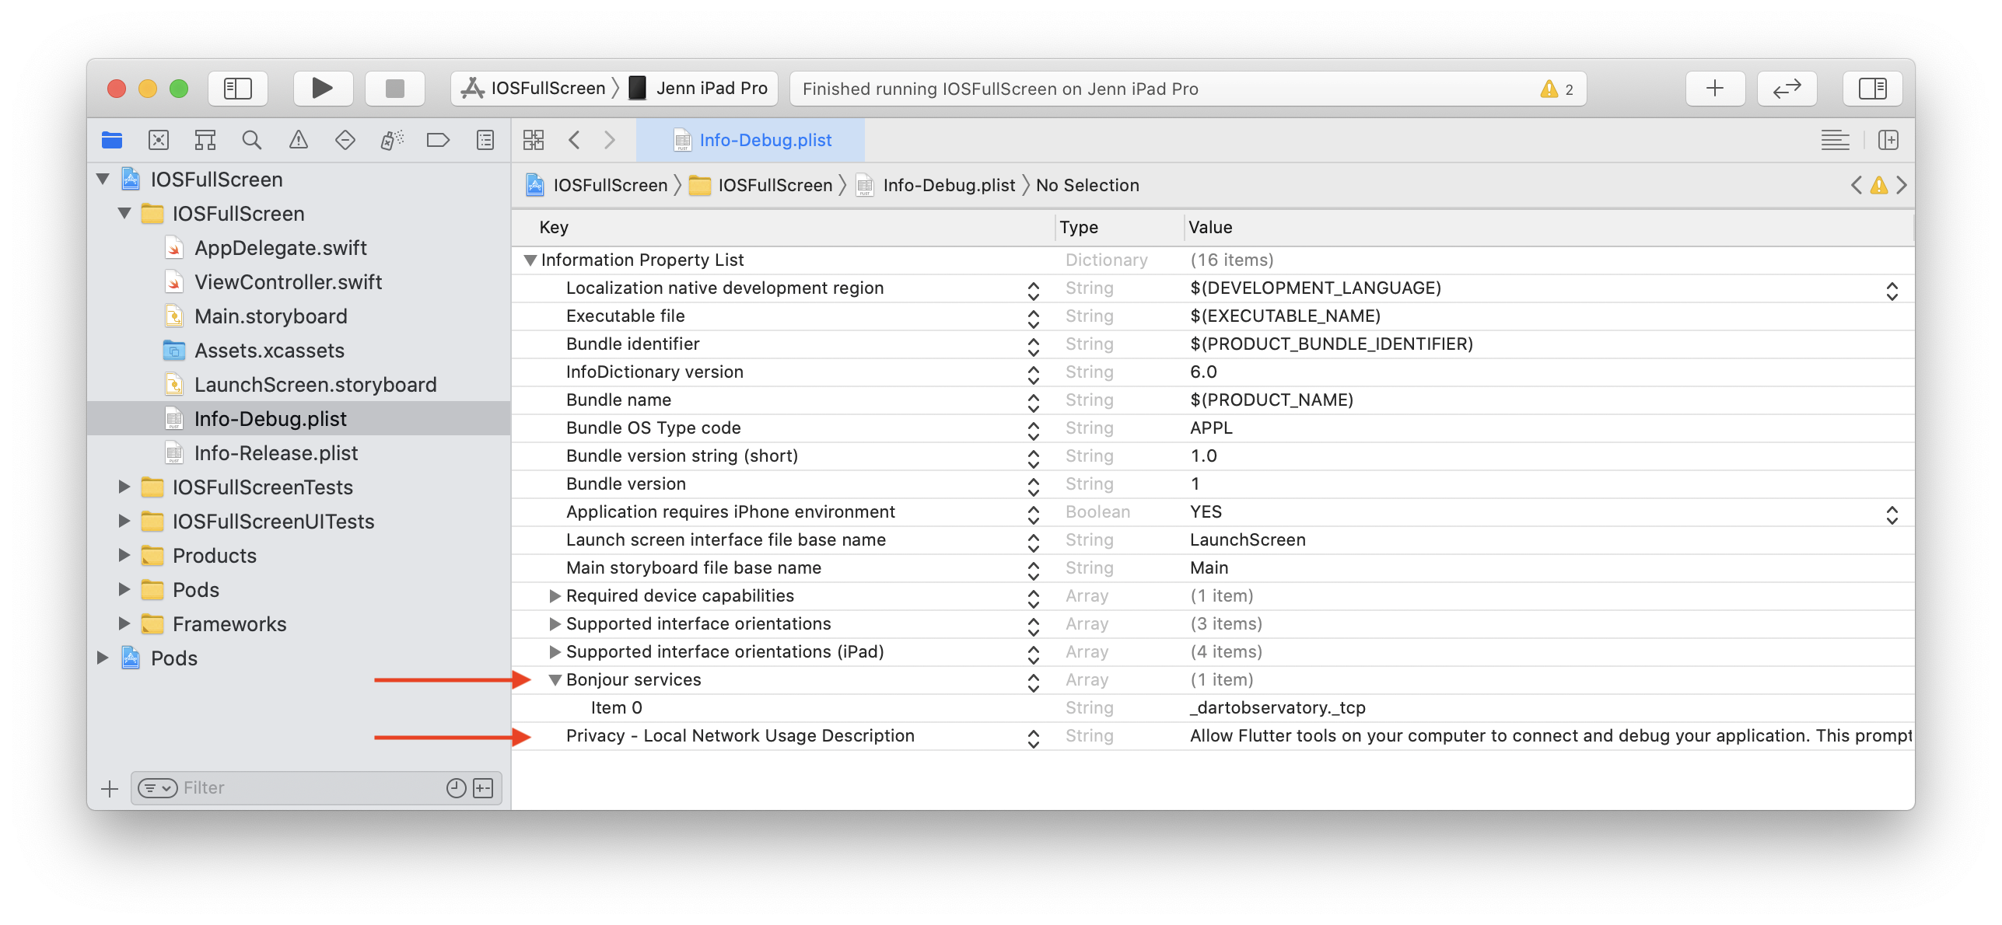The height and width of the screenshot is (925, 2002).
Task: Switch to the Info-Debug.plist tab
Action: click(765, 140)
